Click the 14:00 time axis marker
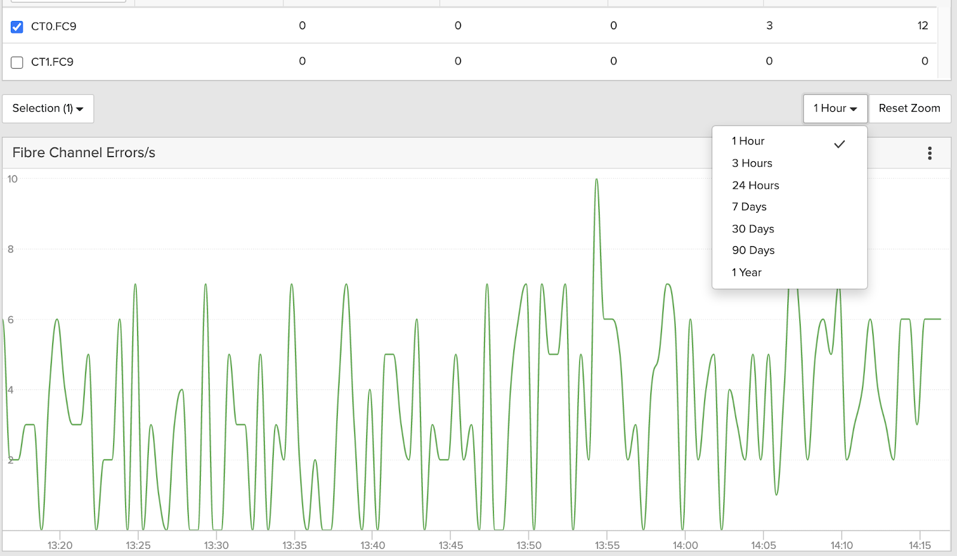Viewport: 957px width, 556px height. (x=685, y=545)
